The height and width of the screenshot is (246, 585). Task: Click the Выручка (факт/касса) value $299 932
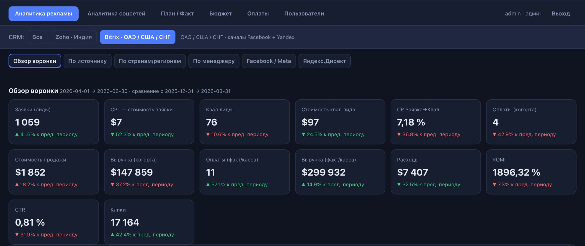pyautogui.click(x=324, y=172)
